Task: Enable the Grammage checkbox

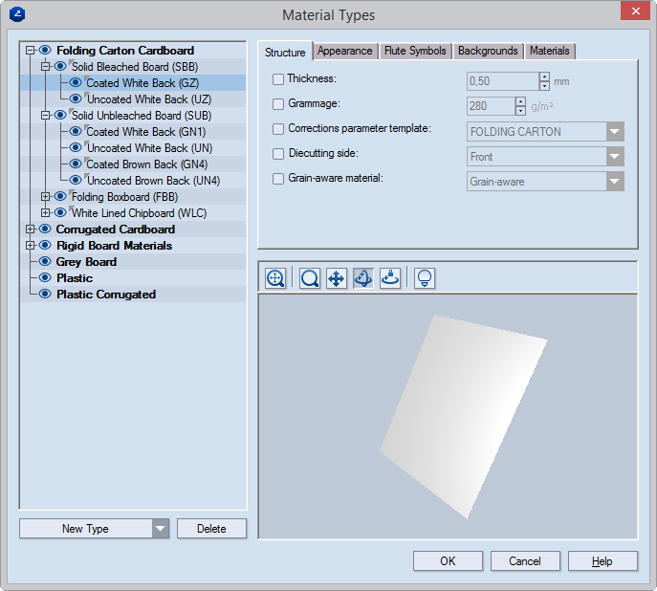Action: click(x=278, y=104)
